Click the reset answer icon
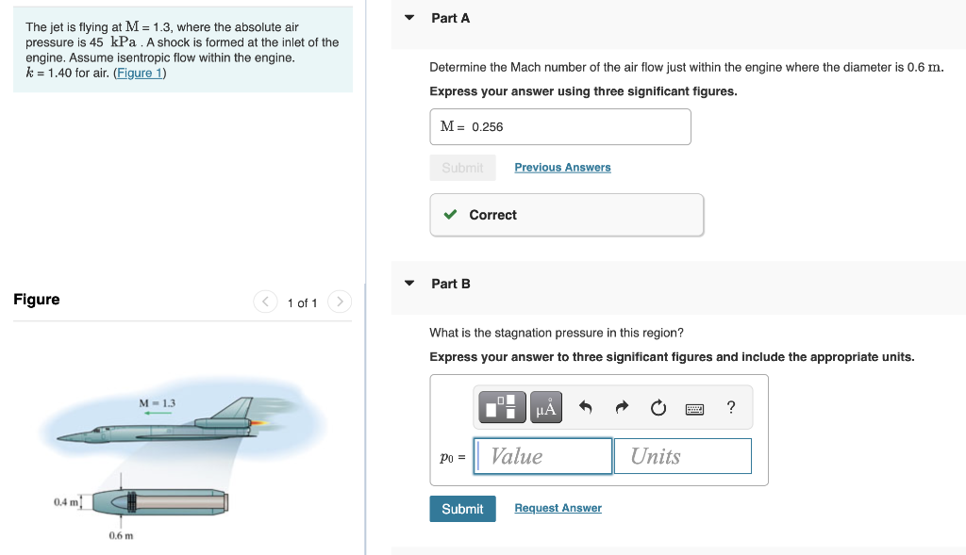 click(657, 407)
